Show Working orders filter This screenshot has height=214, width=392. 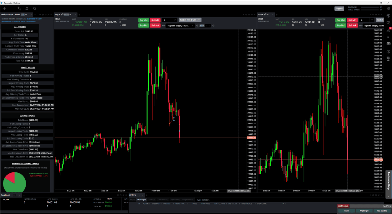142,200
